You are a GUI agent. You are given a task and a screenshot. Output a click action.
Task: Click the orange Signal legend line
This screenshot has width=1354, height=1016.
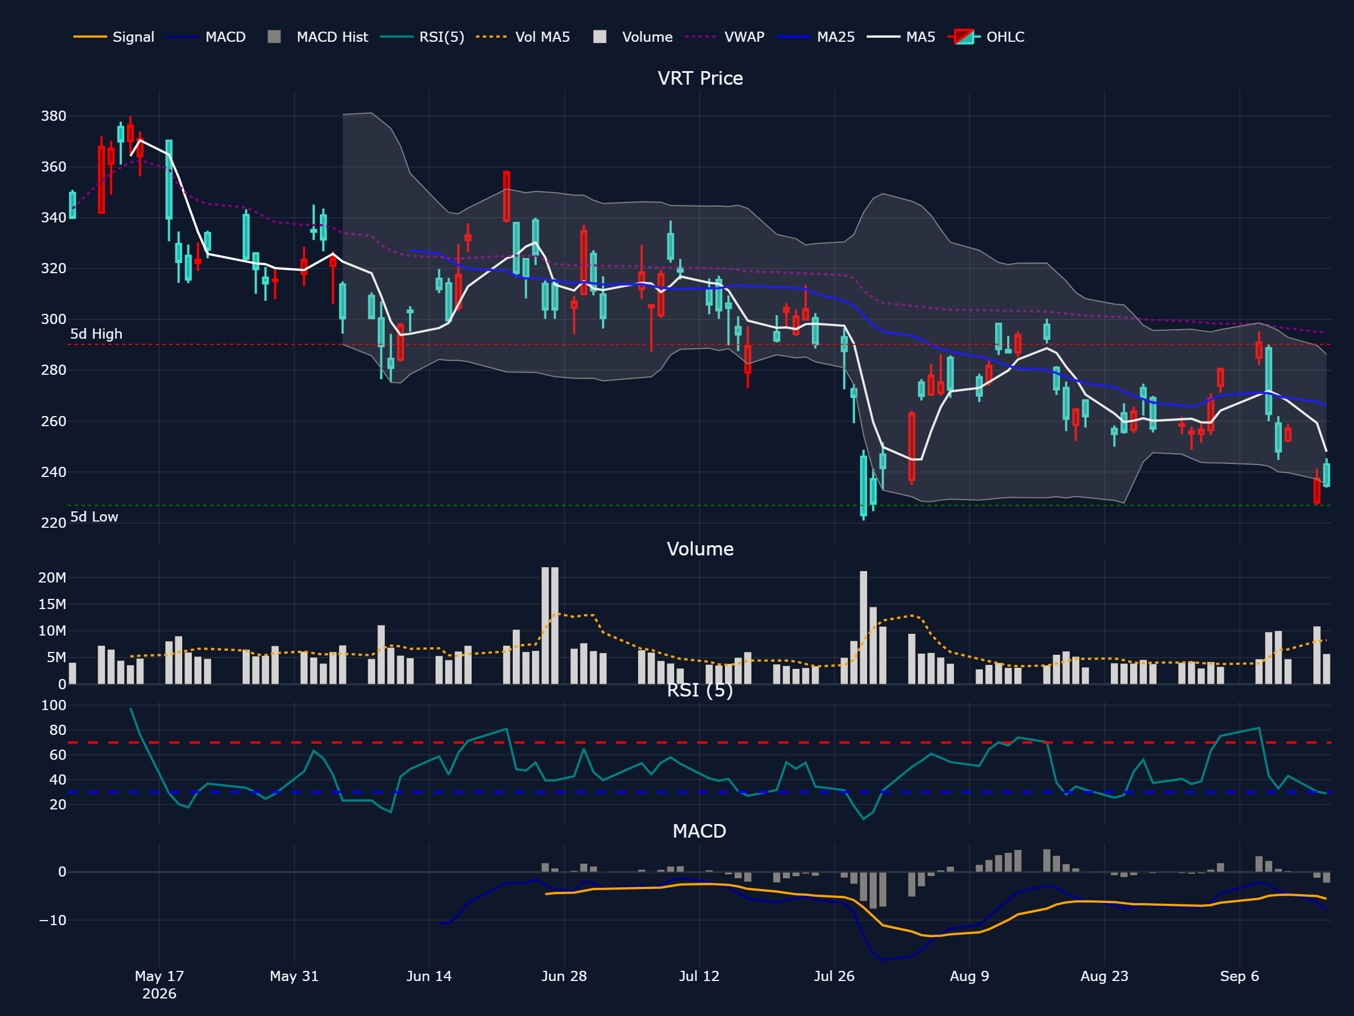point(90,37)
